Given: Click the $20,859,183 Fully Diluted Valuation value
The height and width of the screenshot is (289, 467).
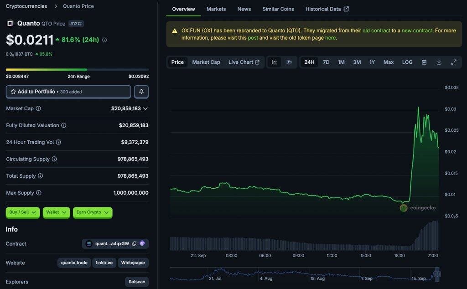Looking at the screenshot, I should point(134,125).
